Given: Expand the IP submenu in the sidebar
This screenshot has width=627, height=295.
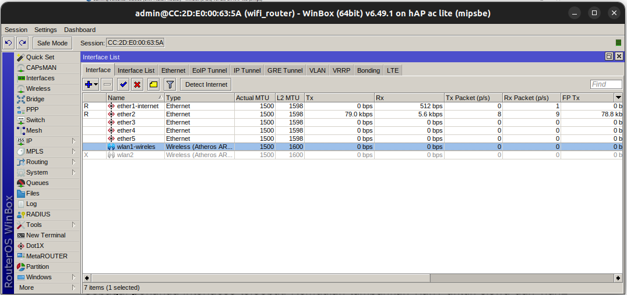Looking at the screenshot, I should tap(74, 141).
